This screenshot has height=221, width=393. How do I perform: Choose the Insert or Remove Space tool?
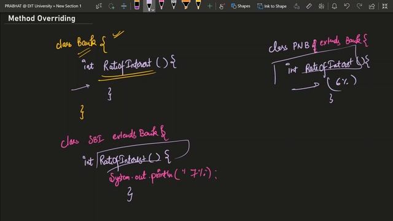124,6
